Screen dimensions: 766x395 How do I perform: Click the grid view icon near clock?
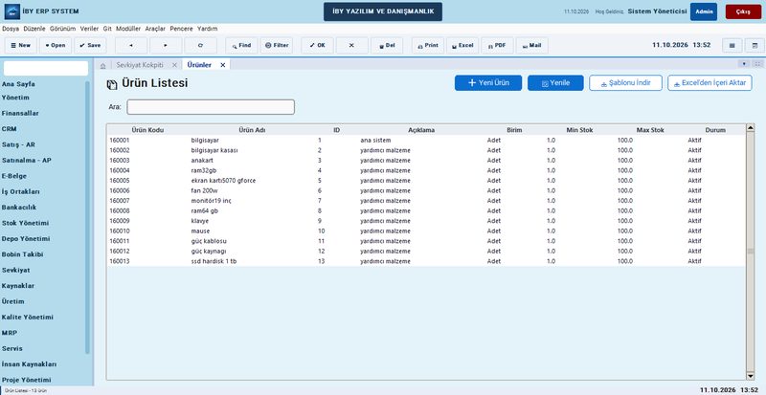(732, 45)
